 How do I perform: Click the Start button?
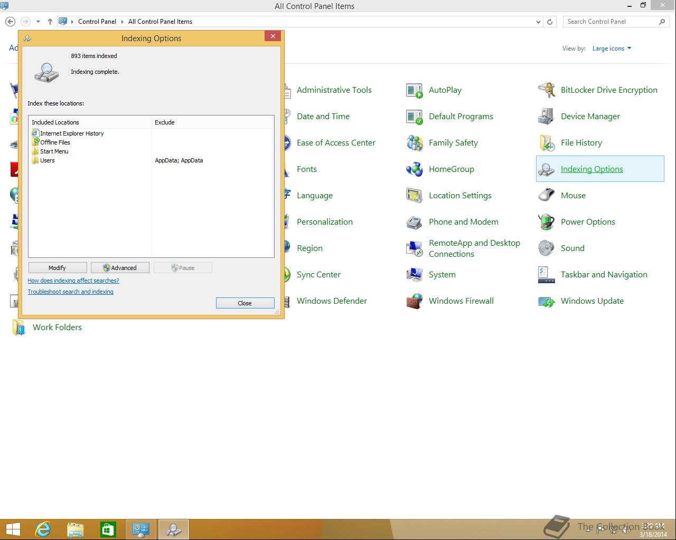tap(13, 529)
